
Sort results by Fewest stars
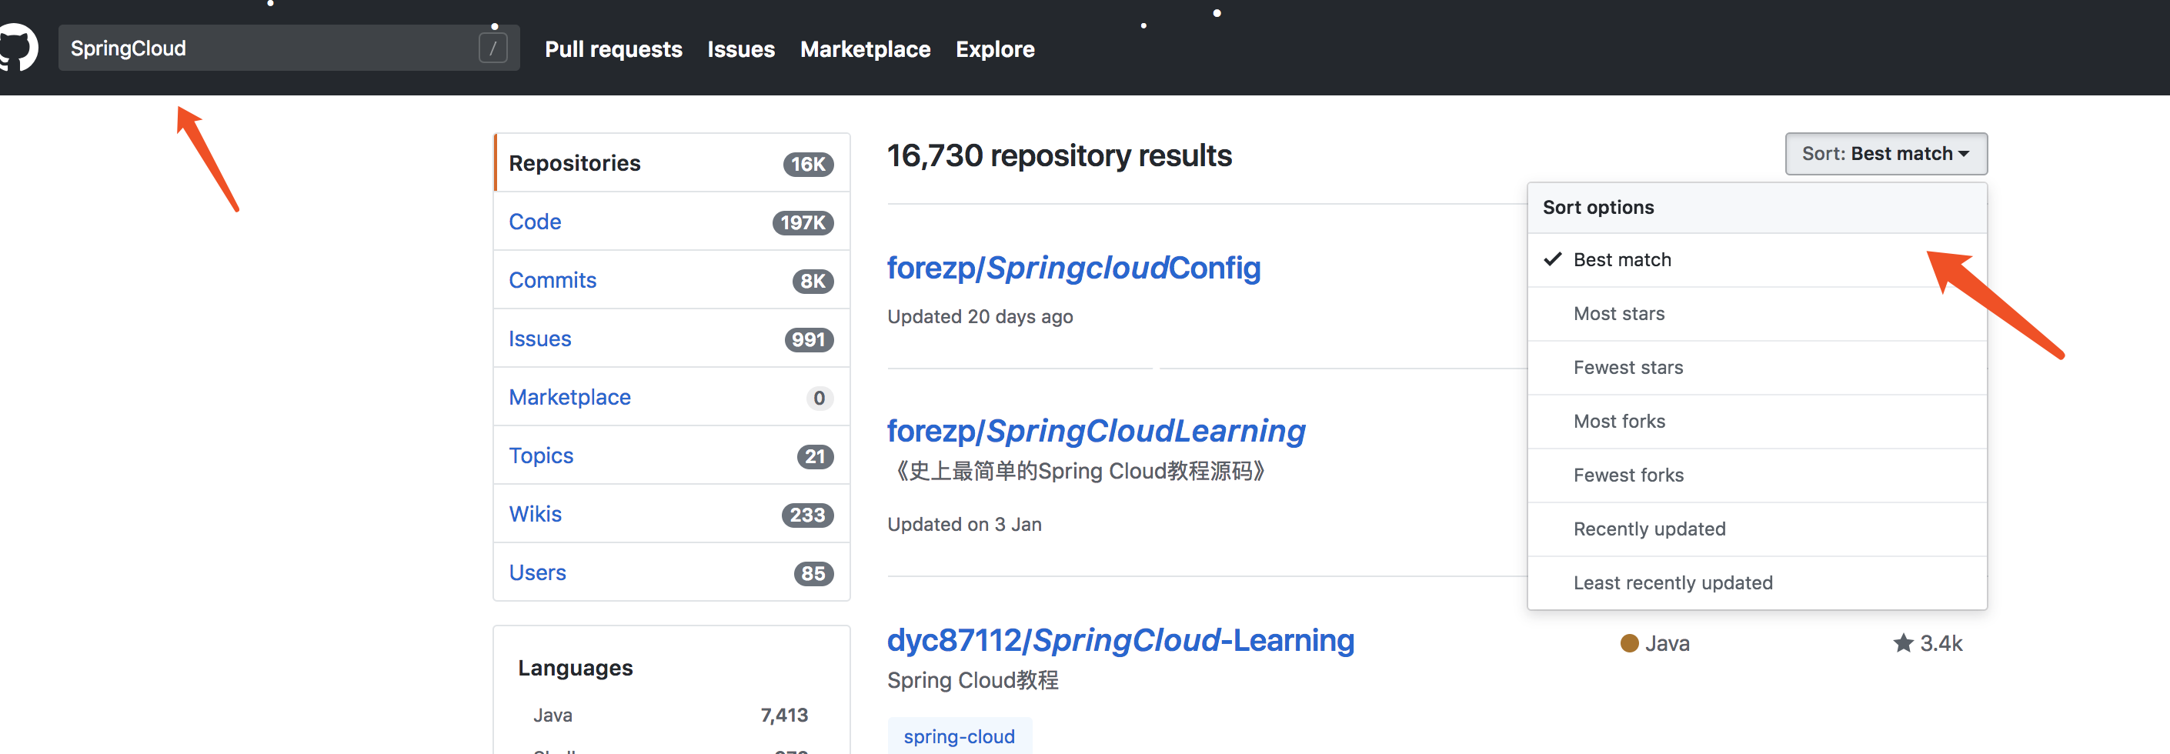[1756, 367]
